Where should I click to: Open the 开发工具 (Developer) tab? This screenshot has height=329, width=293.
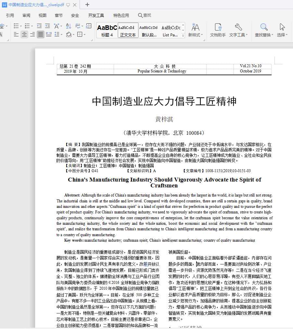coord(96,15)
